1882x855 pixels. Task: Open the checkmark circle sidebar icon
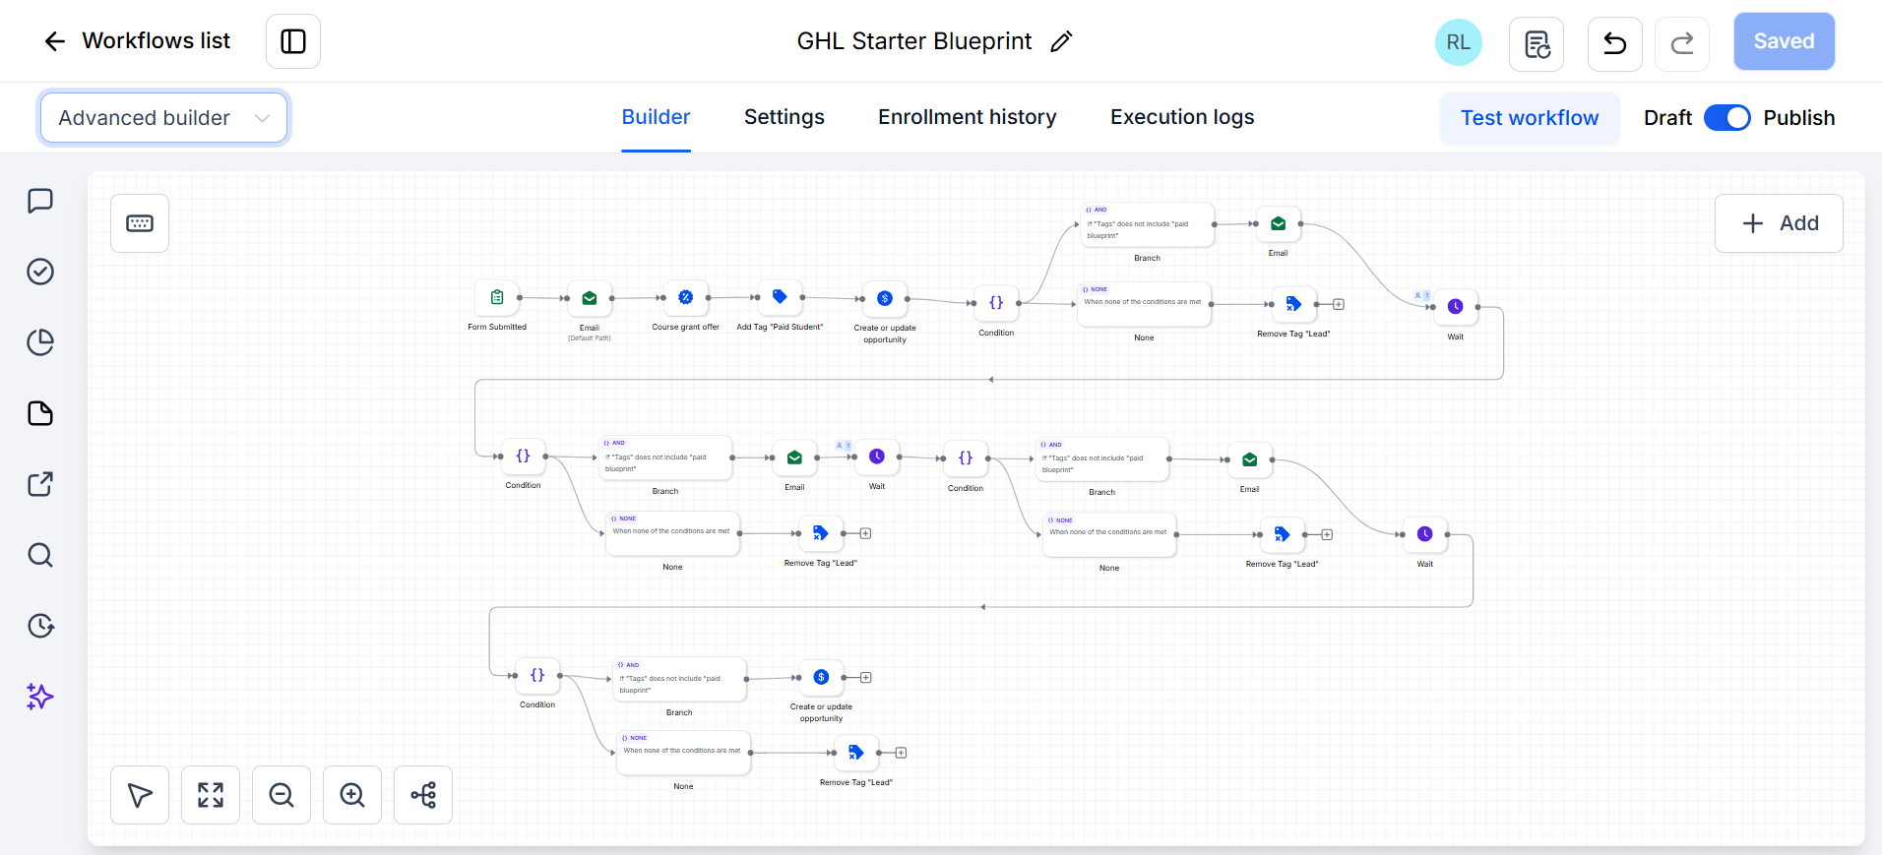(40, 272)
